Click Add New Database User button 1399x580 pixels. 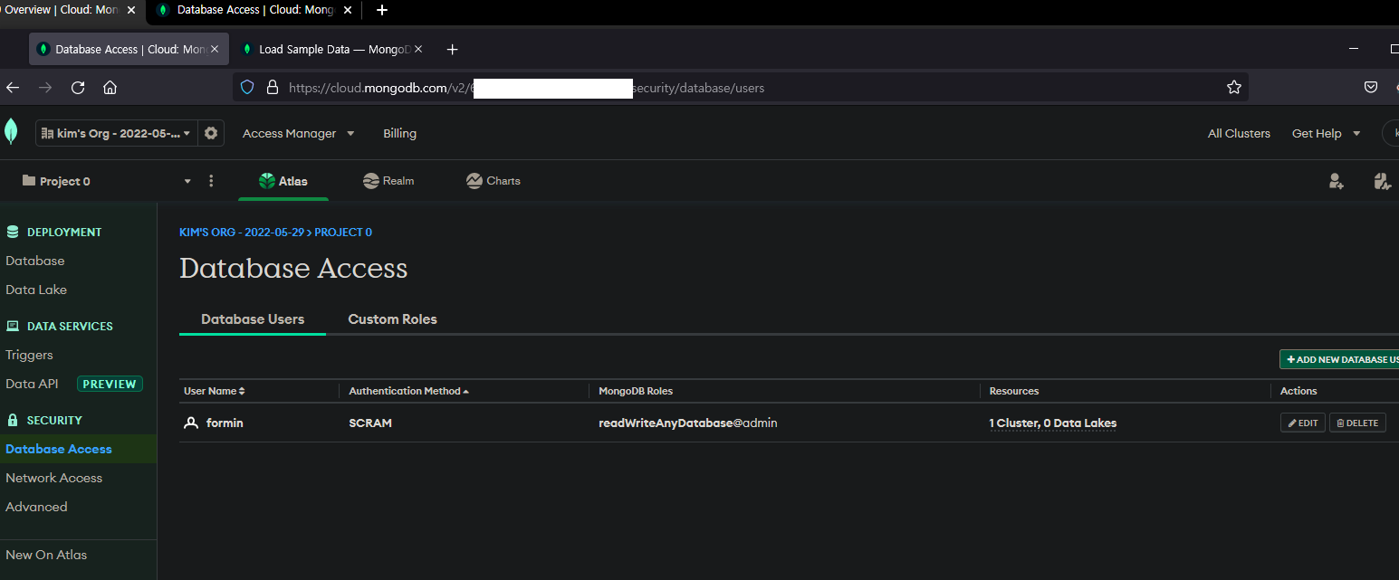(x=1340, y=359)
